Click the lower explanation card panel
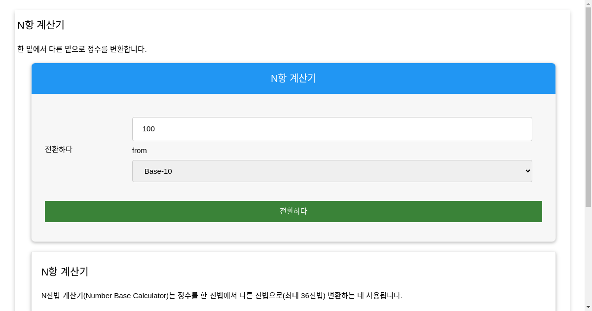 pos(293,281)
